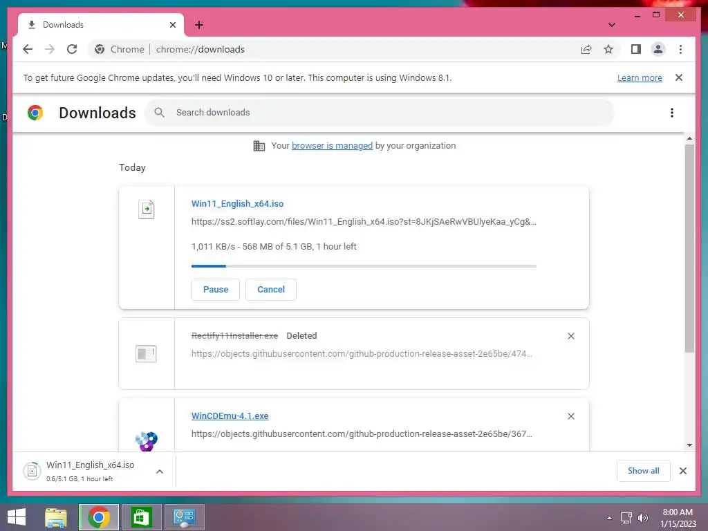Open the side panel icon
This screenshot has width=708, height=531.
coord(636,49)
